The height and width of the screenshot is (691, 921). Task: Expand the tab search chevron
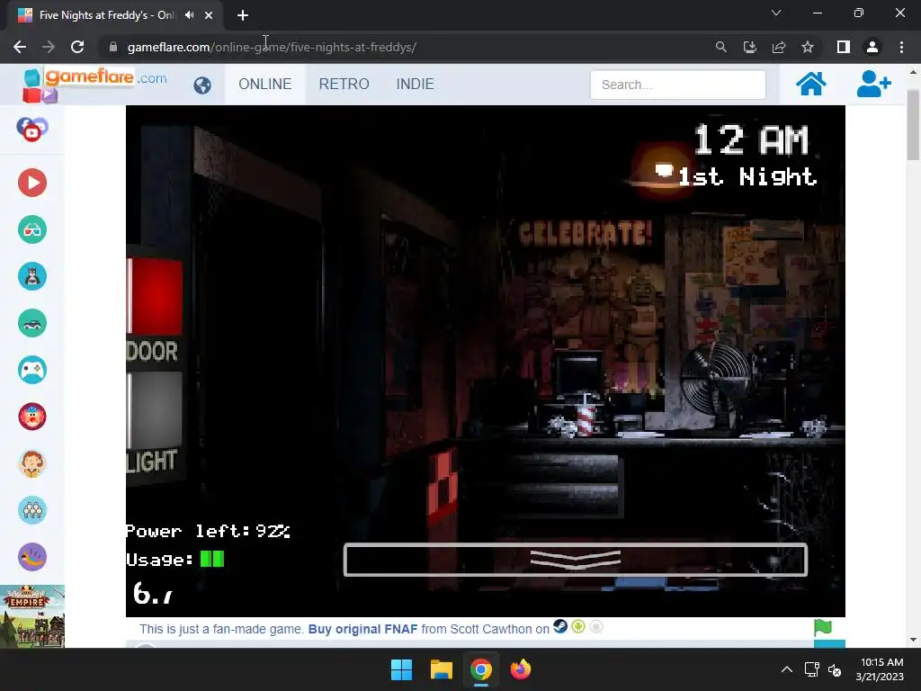coord(776,13)
